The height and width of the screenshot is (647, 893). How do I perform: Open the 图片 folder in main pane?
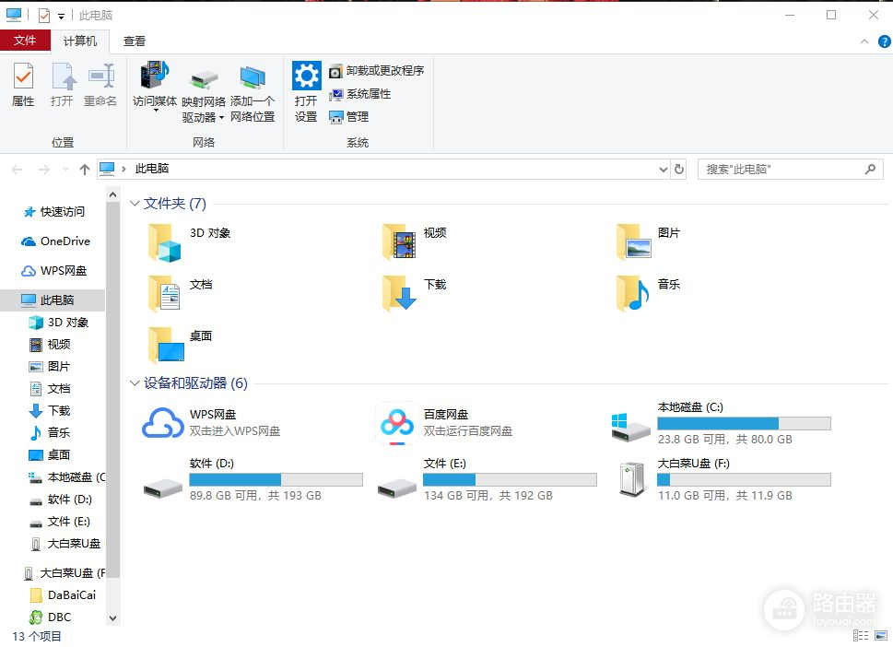(648, 242)
